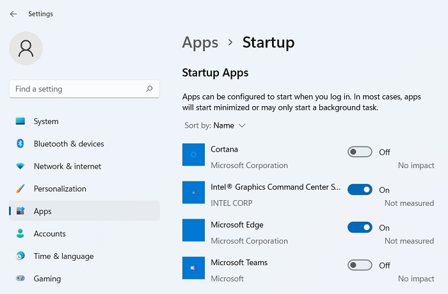
Task: Click the Apps sidebar icon
Action: coord(20,211)
